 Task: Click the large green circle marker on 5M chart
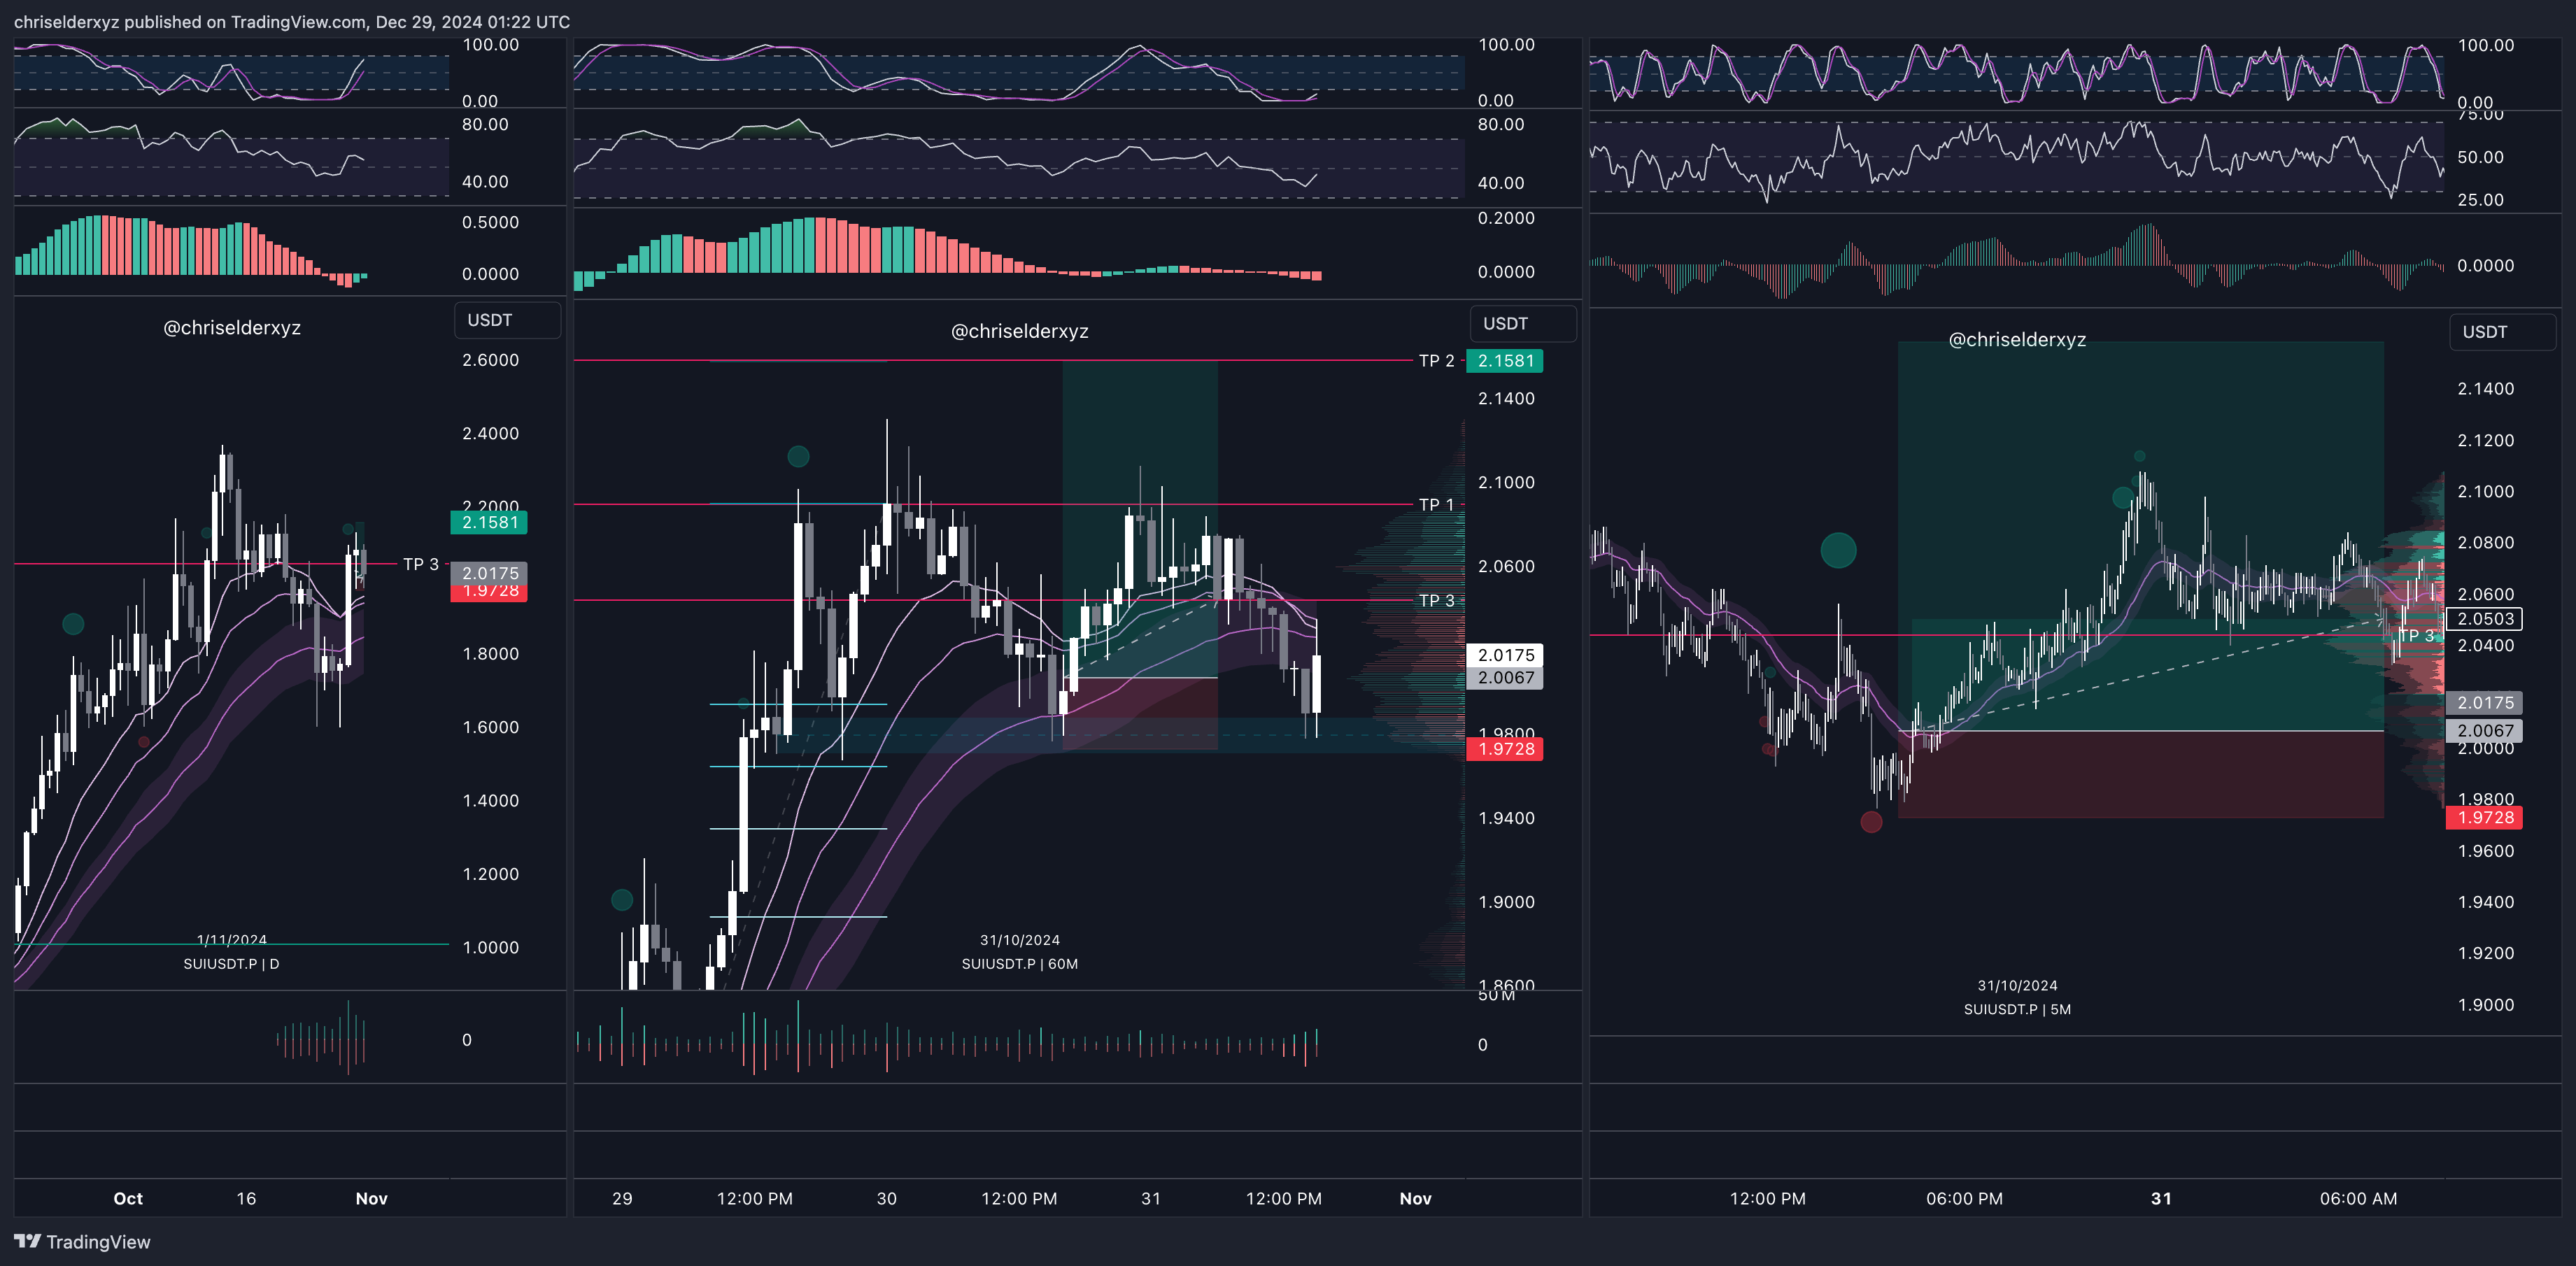1838,550
